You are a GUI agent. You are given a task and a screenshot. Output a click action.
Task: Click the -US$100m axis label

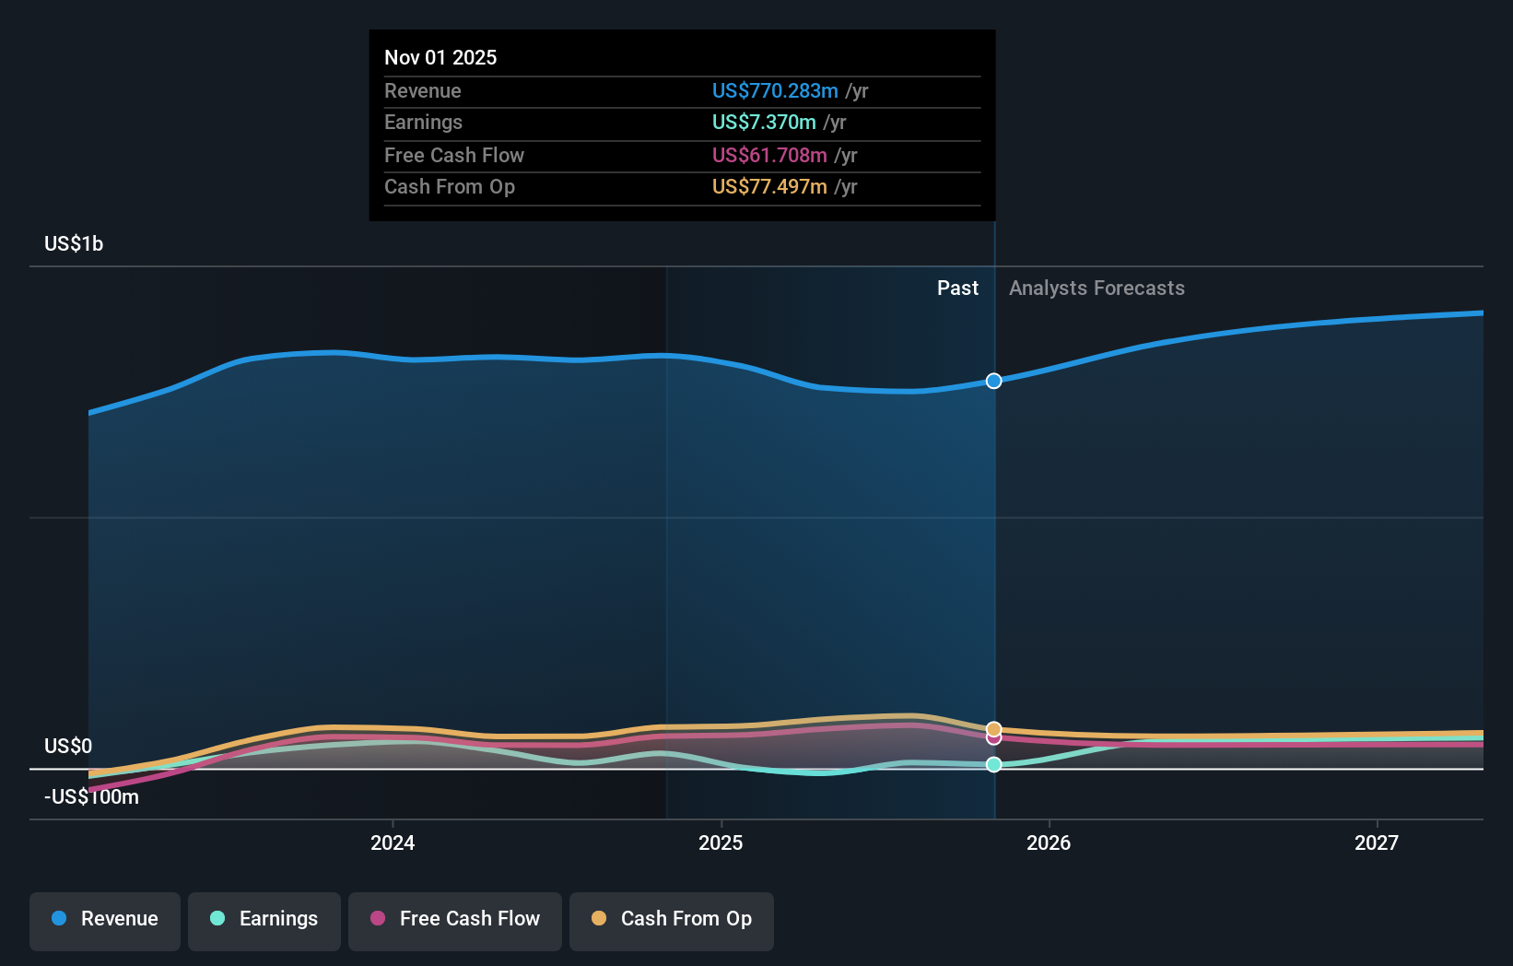(91, 796)
